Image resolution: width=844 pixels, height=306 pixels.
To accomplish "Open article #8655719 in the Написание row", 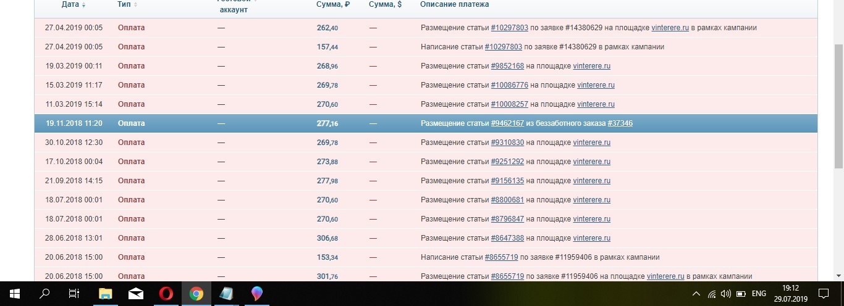I will [x=501, y=257].
